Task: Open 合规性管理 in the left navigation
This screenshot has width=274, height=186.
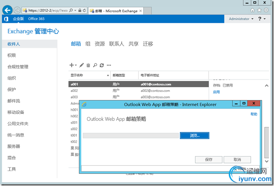Action: coord(18,67)
